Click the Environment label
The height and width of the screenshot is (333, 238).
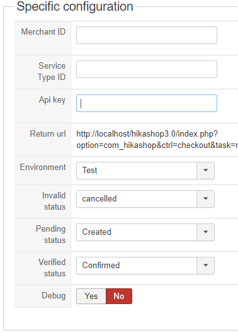pyautogui.click(x=43, y=167)
